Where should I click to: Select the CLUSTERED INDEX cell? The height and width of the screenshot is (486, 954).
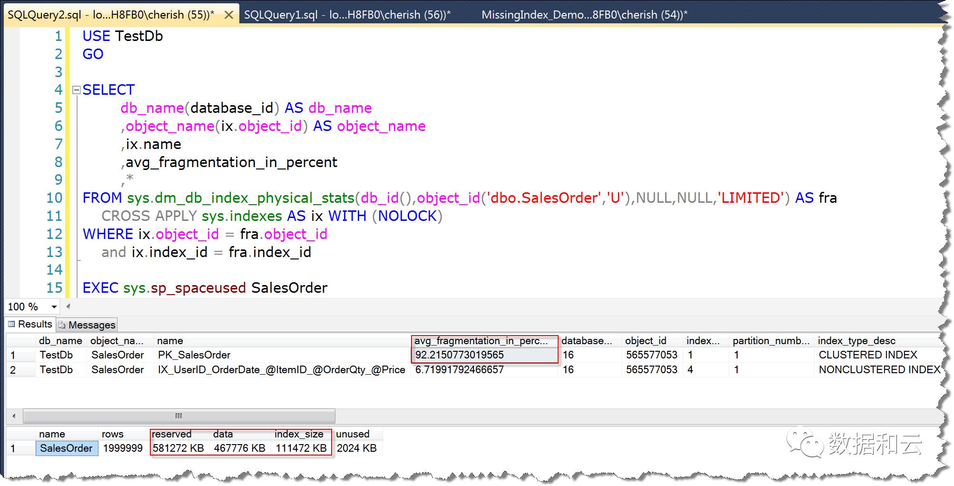click(878, 355)
